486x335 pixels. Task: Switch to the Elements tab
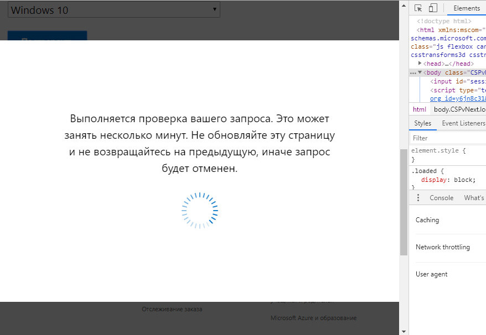467,8
